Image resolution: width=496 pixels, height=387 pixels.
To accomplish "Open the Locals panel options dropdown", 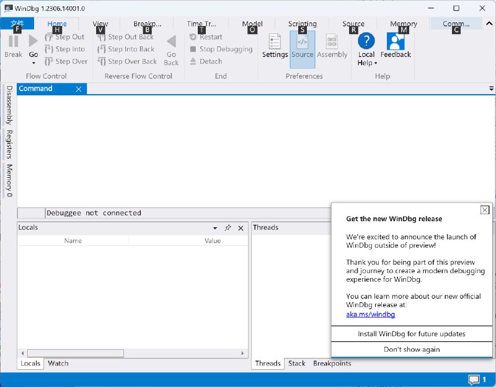I will [215, 228].
